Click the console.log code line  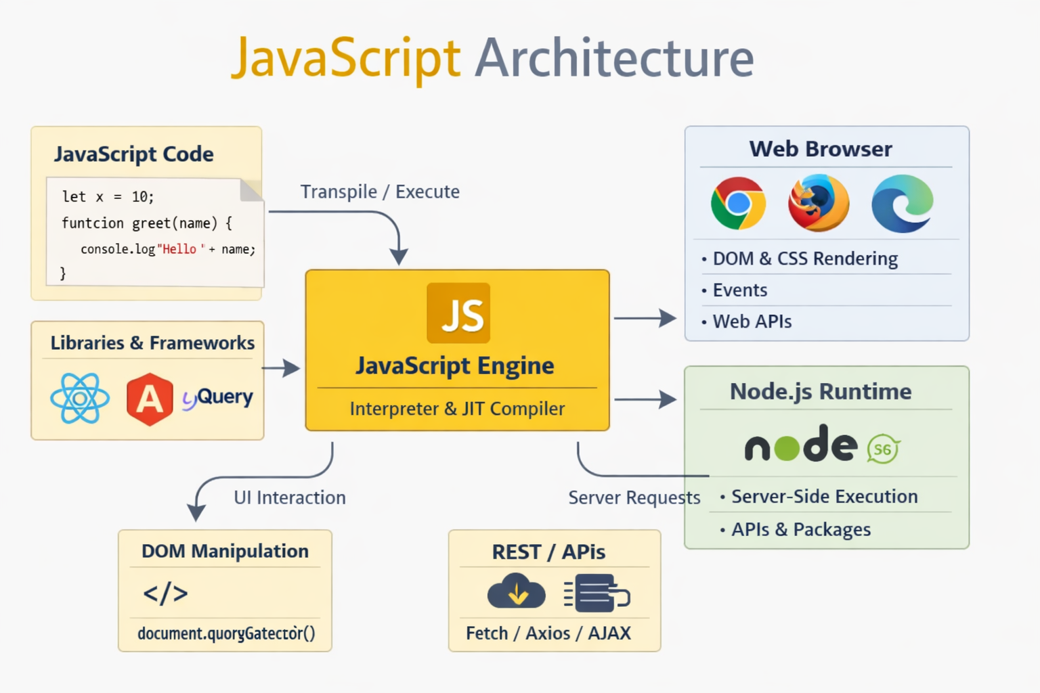click(x=168, y=250)
